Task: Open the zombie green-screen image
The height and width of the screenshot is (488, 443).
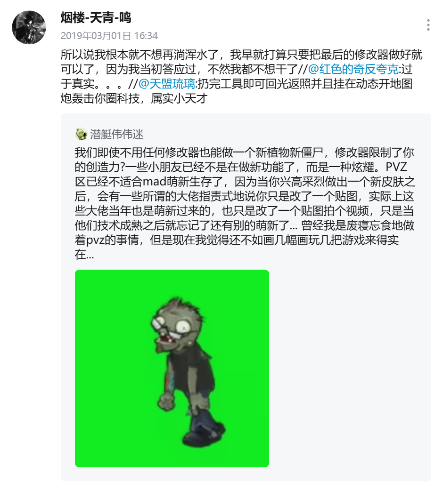Action: (x=172, y=368)
